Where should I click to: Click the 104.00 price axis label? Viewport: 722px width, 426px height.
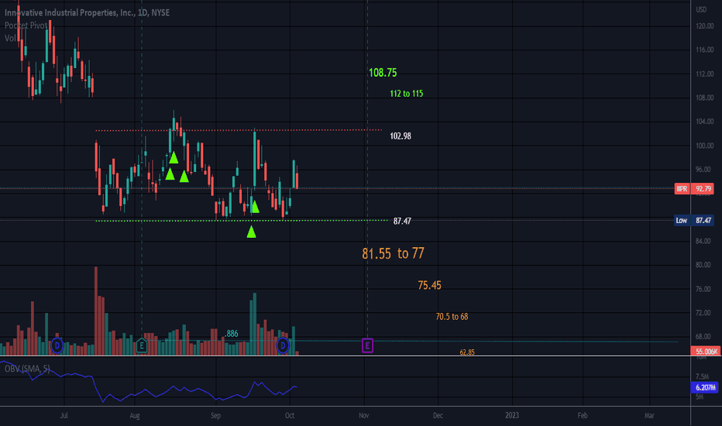point(704,122)
